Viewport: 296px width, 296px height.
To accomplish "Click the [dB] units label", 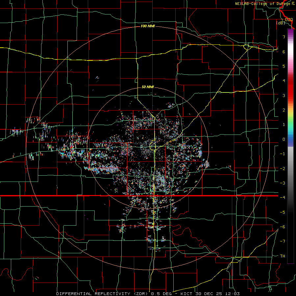I will (281, 23).
